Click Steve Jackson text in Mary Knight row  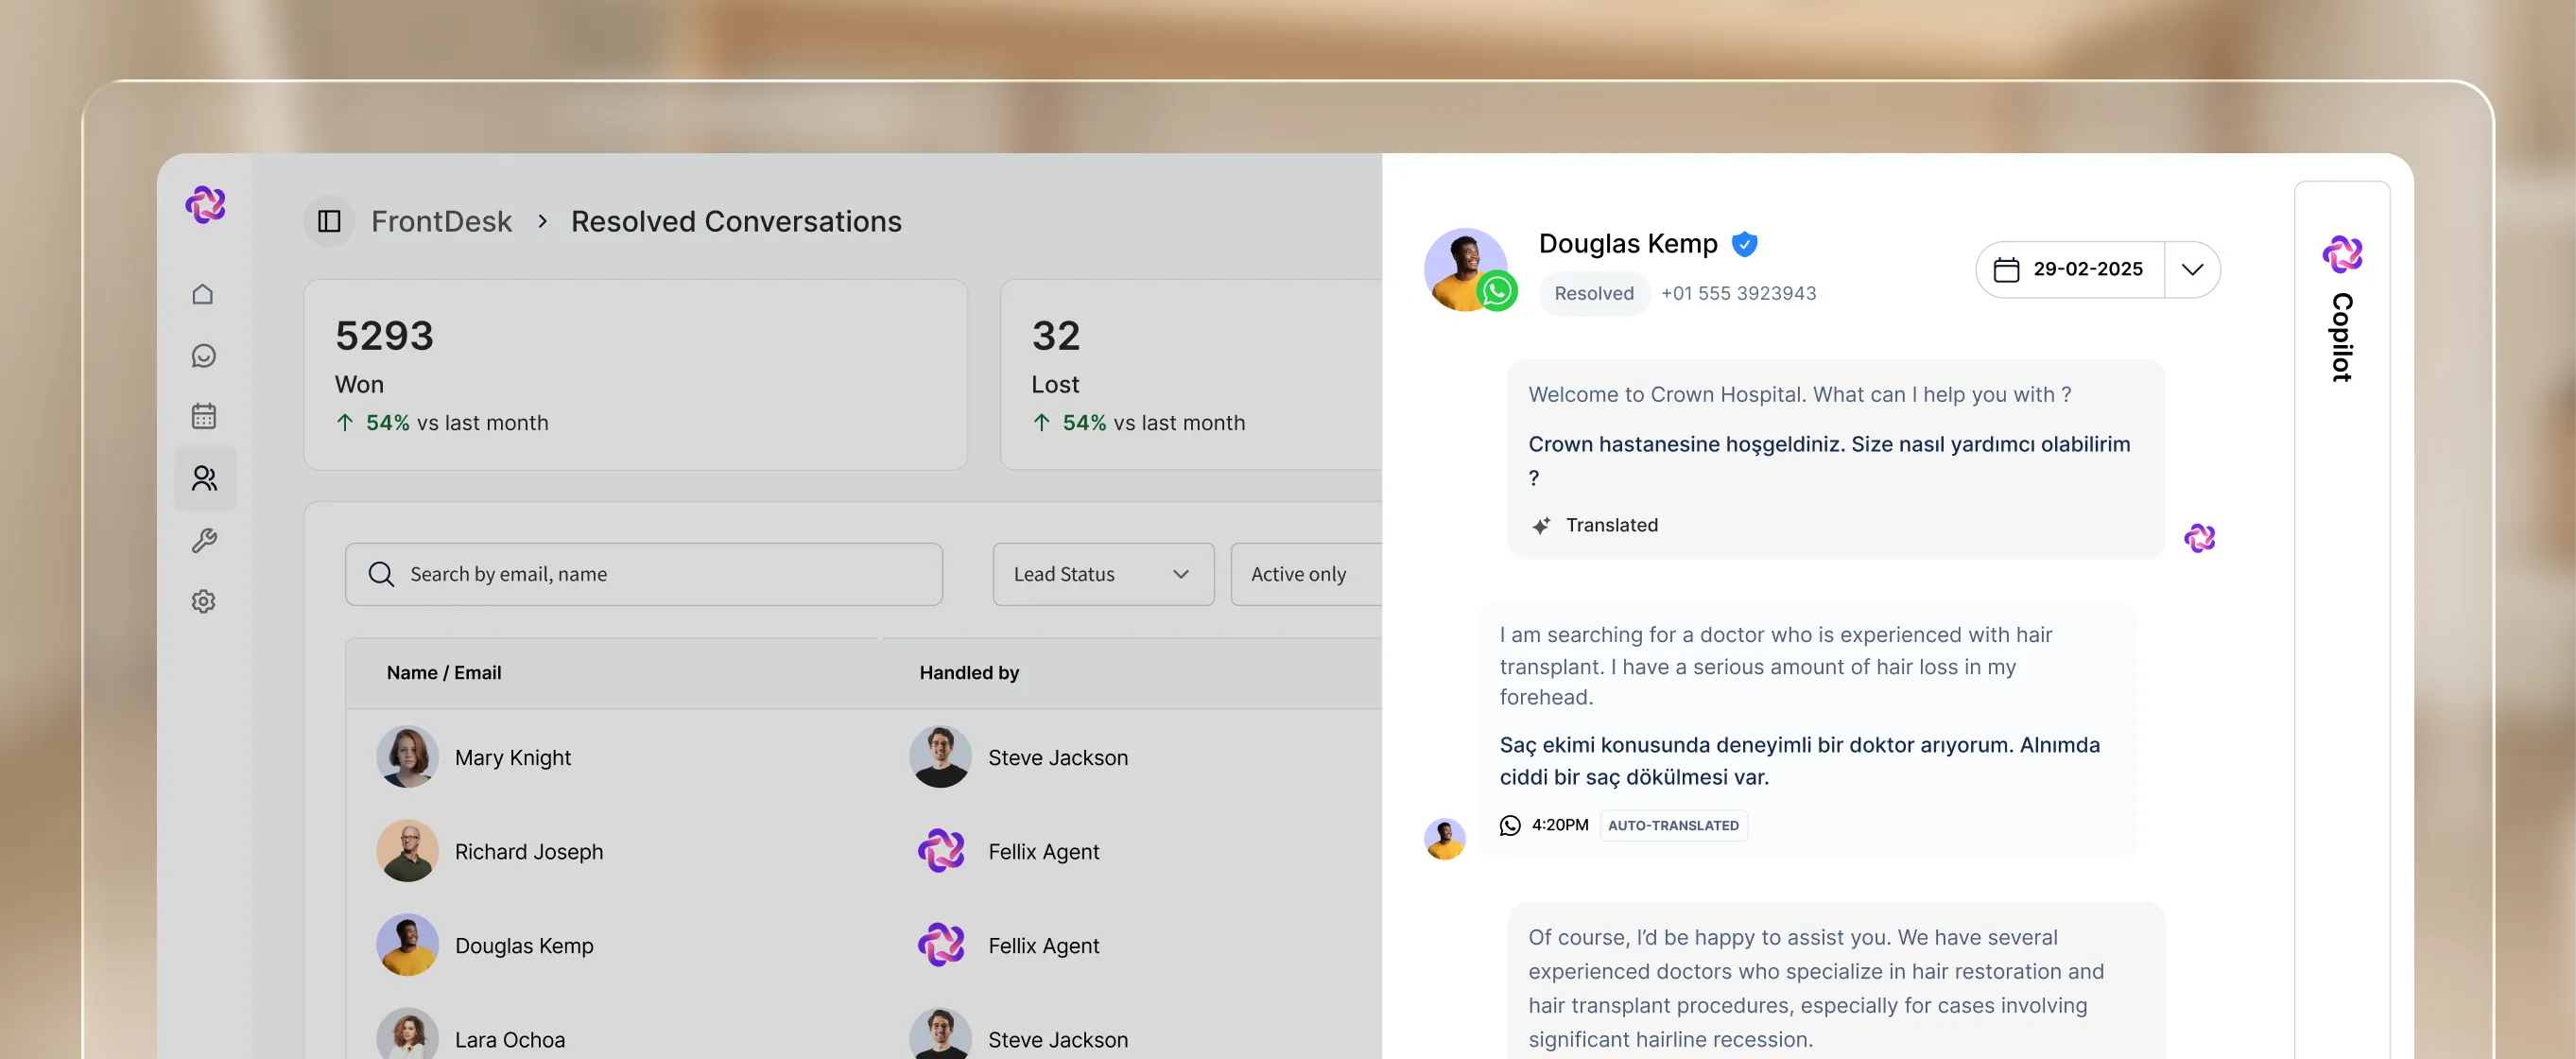point(1058,758)
